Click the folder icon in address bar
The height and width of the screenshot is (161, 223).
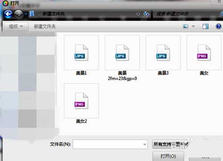pyautogui.click(x=32, y=14)
